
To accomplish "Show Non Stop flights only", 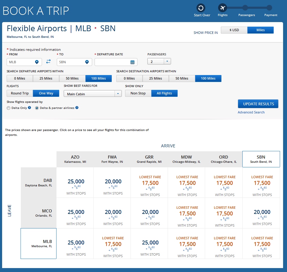I will point(138,93).
